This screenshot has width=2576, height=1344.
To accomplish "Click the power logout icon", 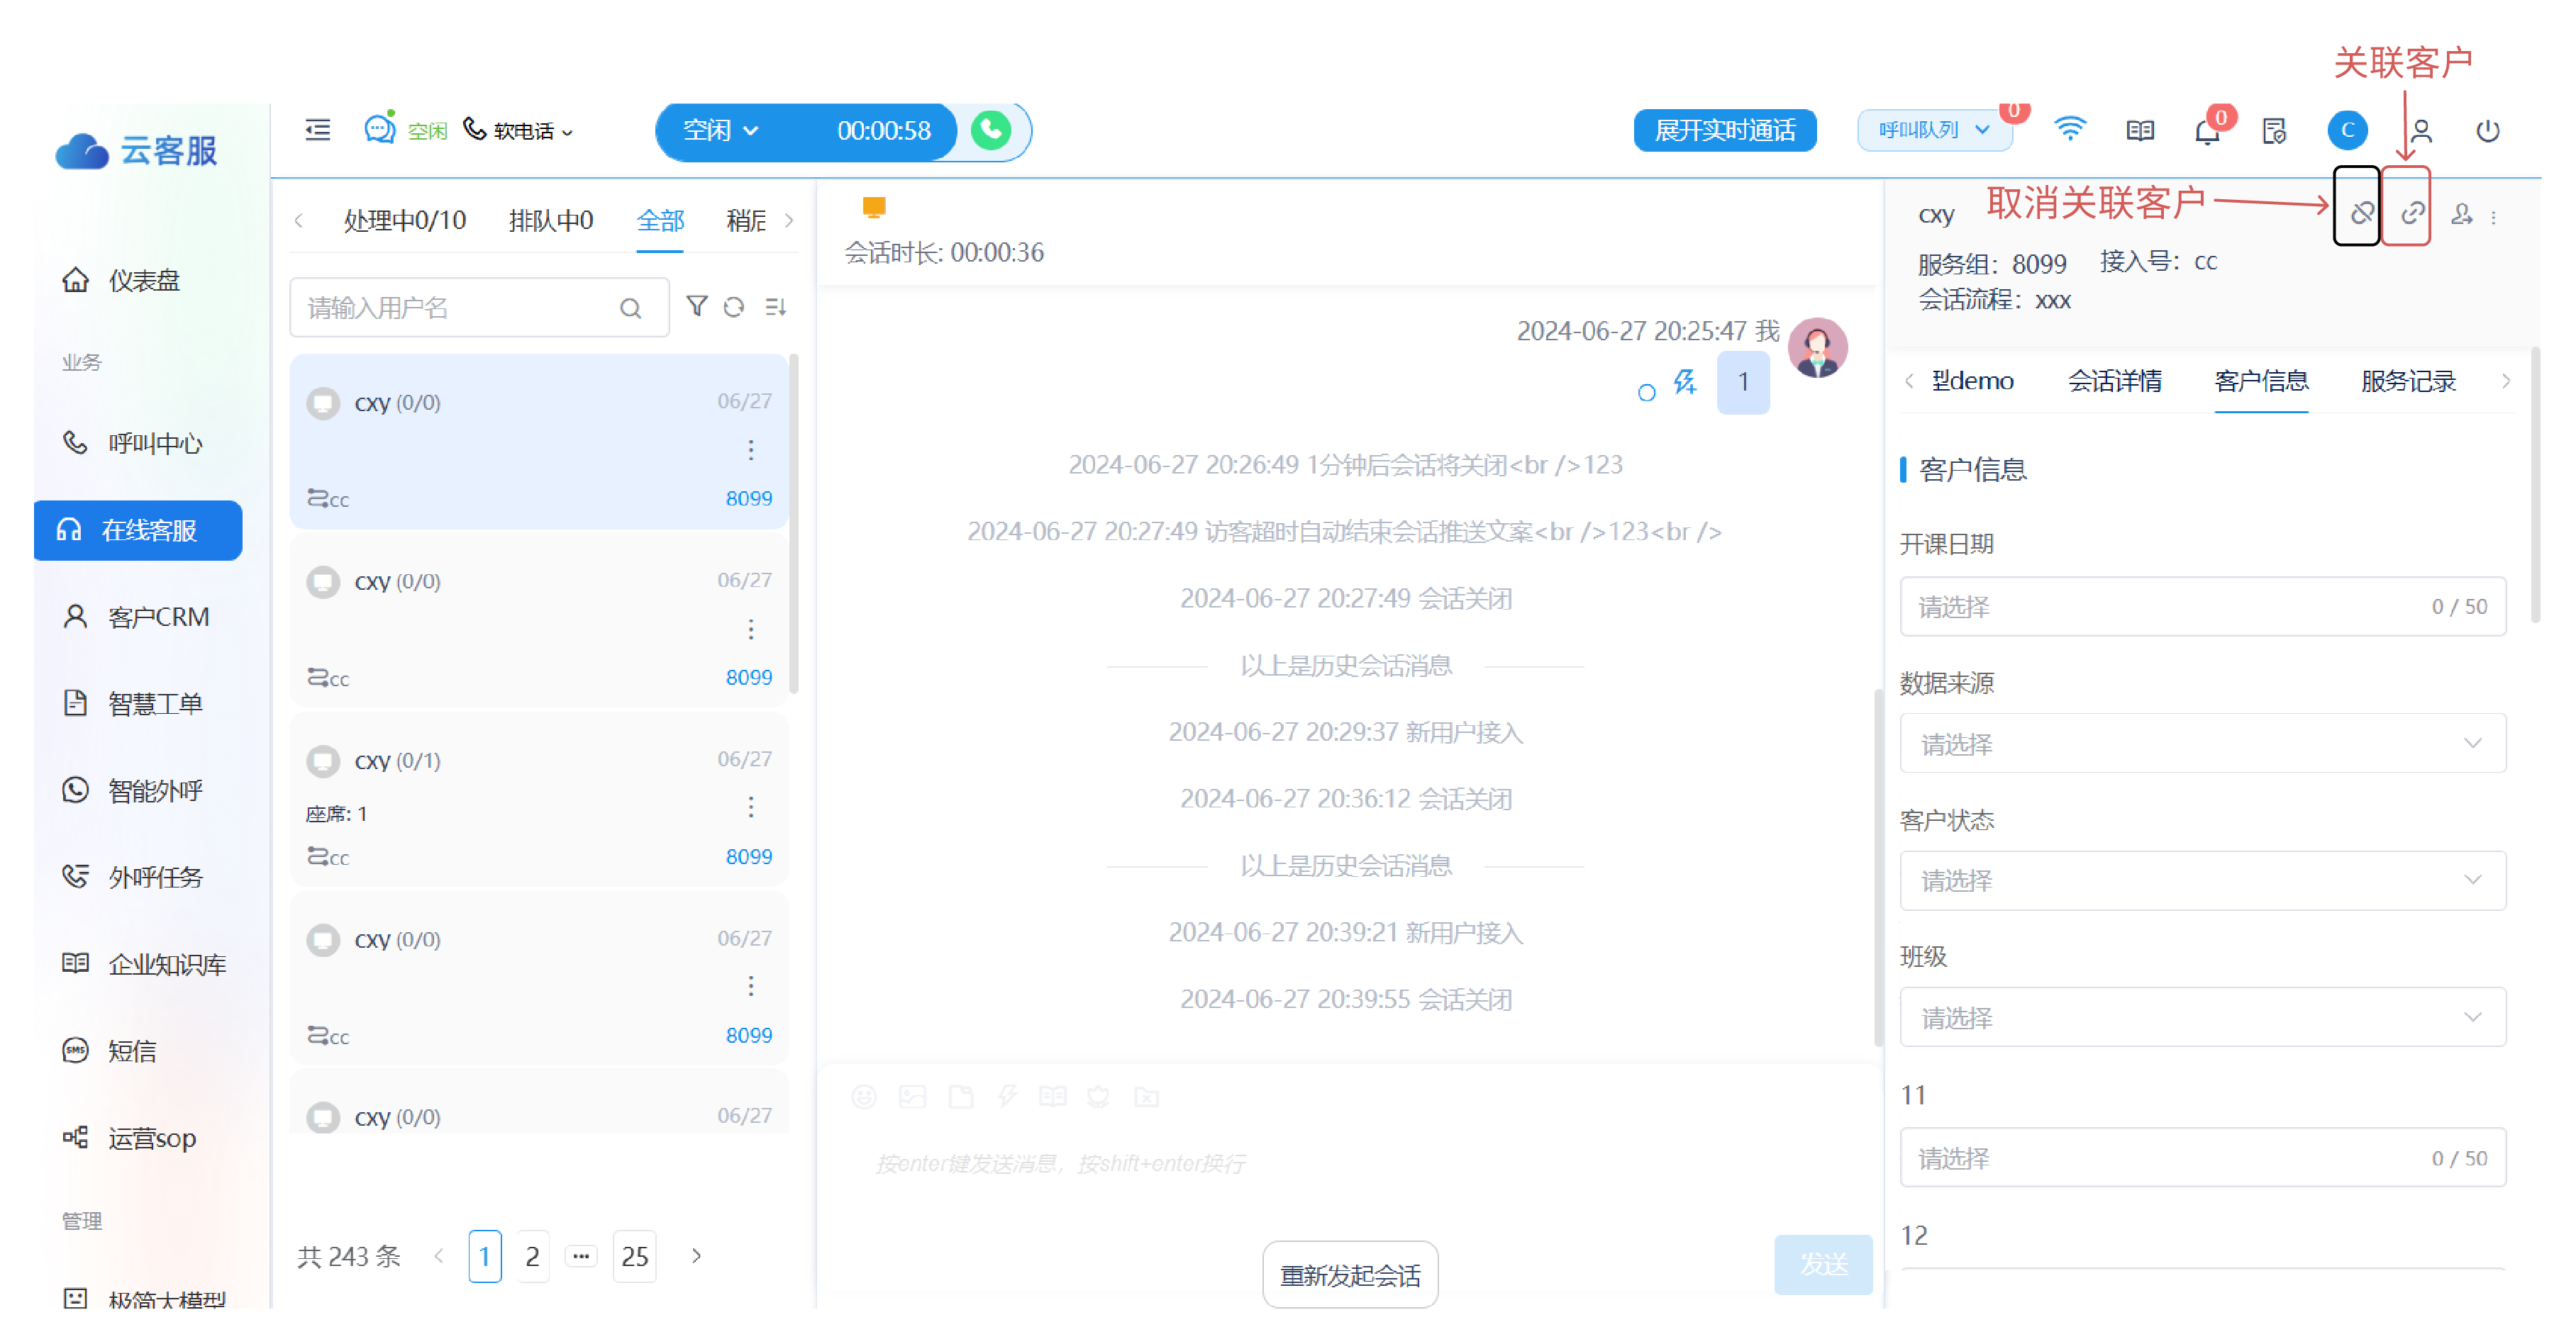I will (x=2487, y=131).
